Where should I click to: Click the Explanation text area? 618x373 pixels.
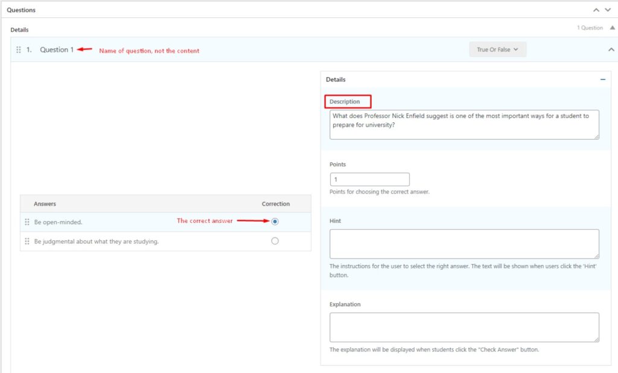click(463, 327)
